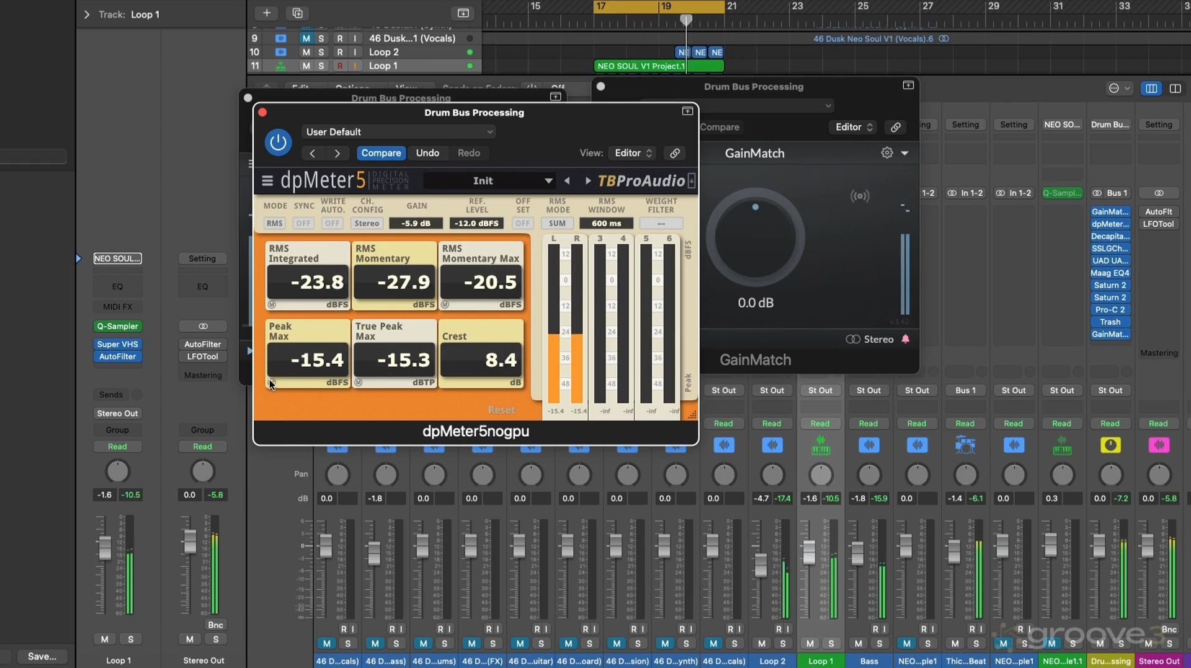This screenshot has height=668, width=1191.
Task: Mute the Loop 2 track
Action: (x=306, y=52)
